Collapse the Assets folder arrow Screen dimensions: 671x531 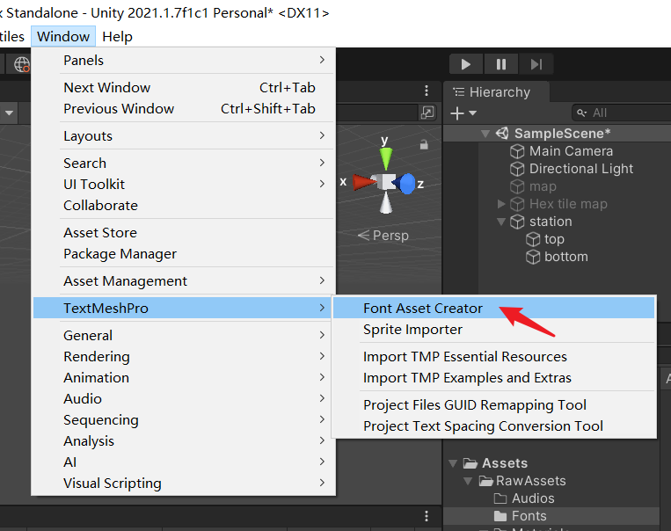(x=453, y=463)
